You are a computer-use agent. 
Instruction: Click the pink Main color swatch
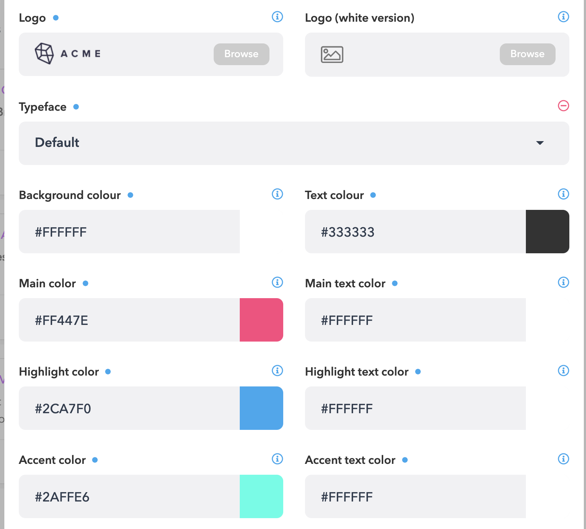[x=261, y=320]
